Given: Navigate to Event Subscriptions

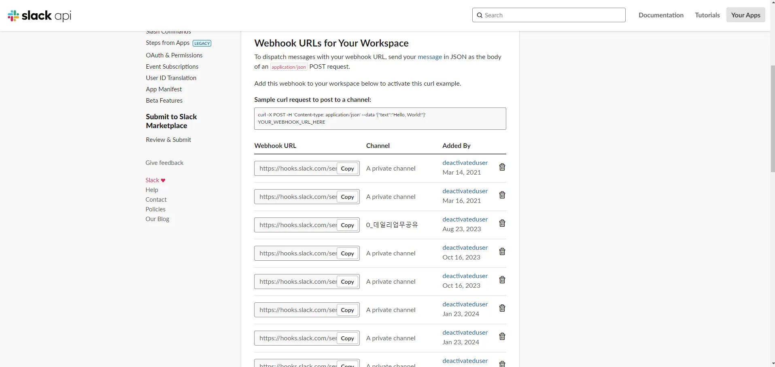Looking at the screenshot, I should (172, 67).
